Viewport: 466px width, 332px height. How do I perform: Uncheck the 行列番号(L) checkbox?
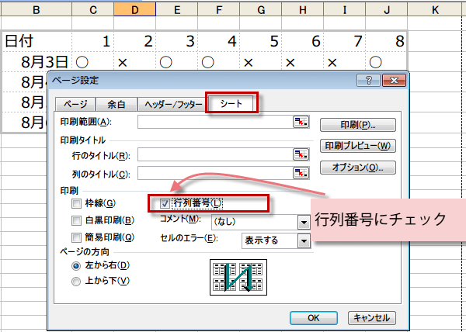click(x=165, y=203)
